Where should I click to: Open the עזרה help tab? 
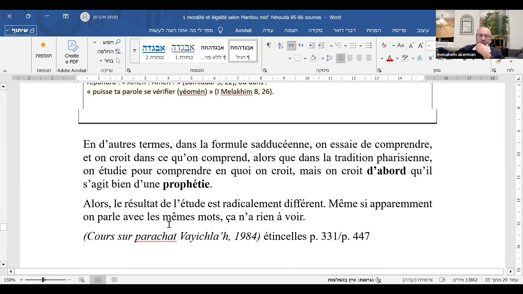tap(268, 30)
